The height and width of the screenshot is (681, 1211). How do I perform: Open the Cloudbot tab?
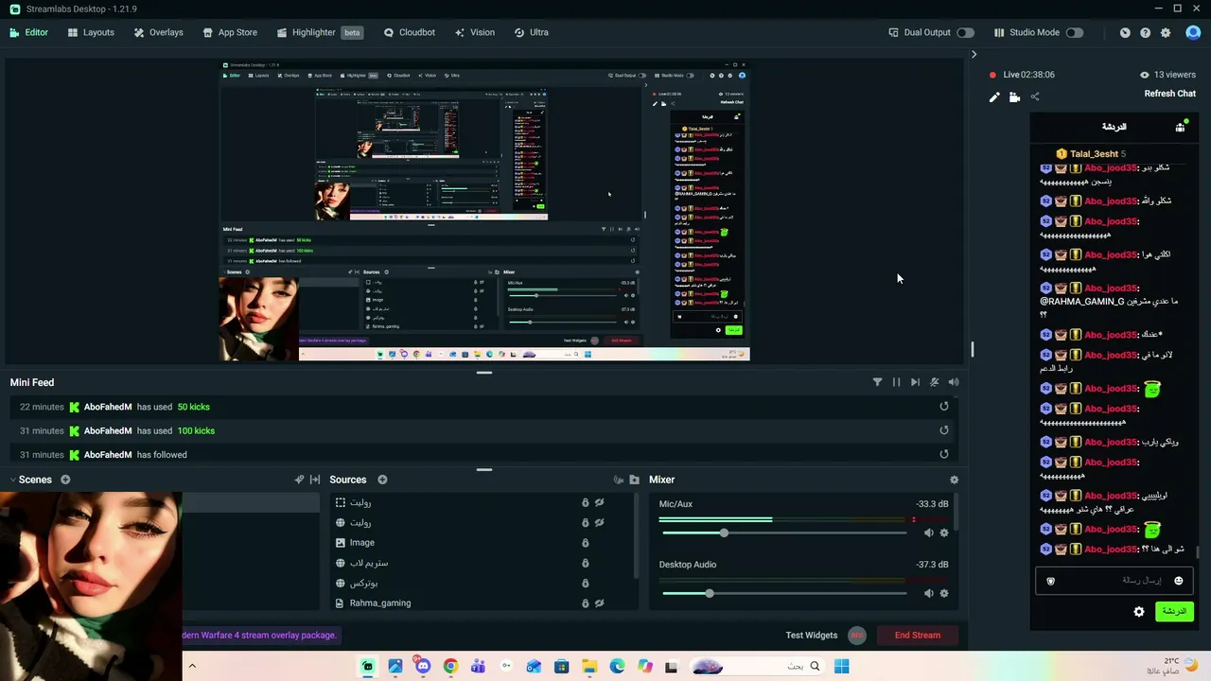click(409, 32)
